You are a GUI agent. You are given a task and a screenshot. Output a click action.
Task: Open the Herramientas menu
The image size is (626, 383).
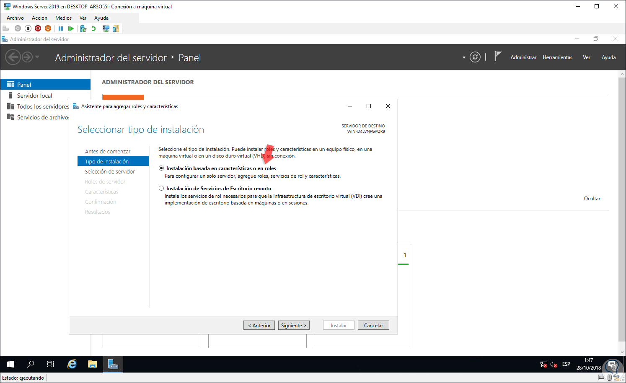point(557,57)
